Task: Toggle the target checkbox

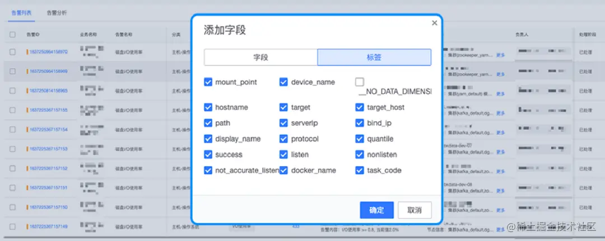Action: [x=283, y=107]
